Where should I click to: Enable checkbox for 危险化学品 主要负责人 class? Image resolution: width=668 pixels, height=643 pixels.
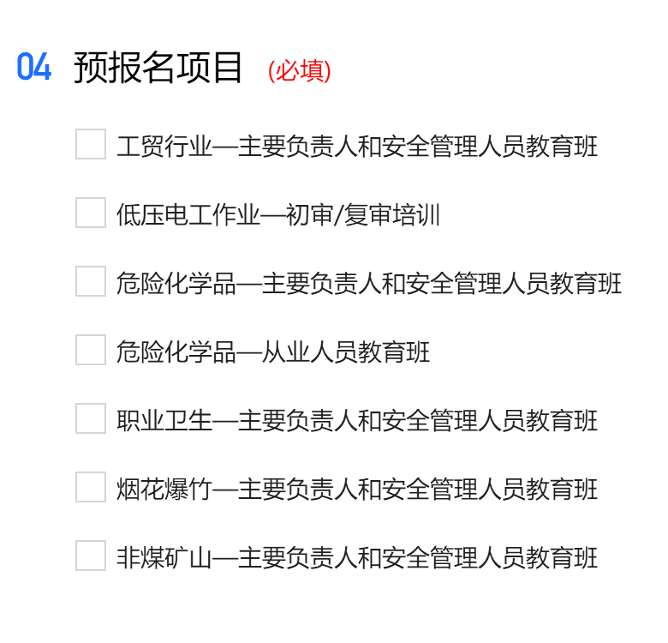(91, 282)
